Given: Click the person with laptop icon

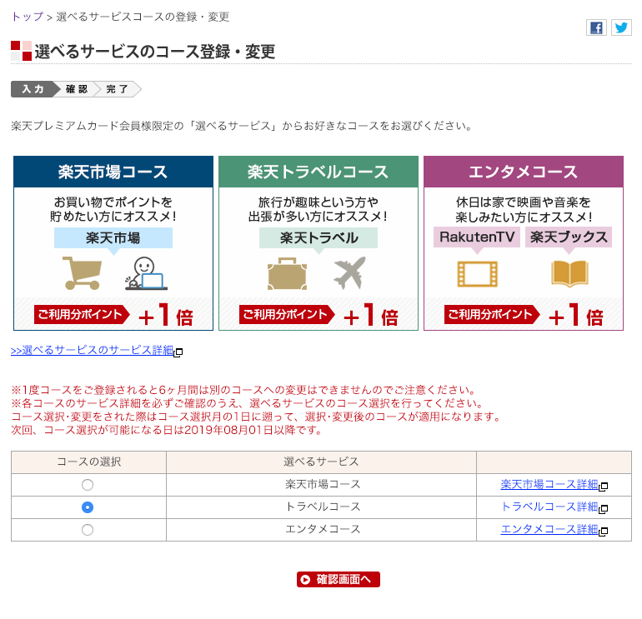Looking at the screenshot, I should coord(146,273).
